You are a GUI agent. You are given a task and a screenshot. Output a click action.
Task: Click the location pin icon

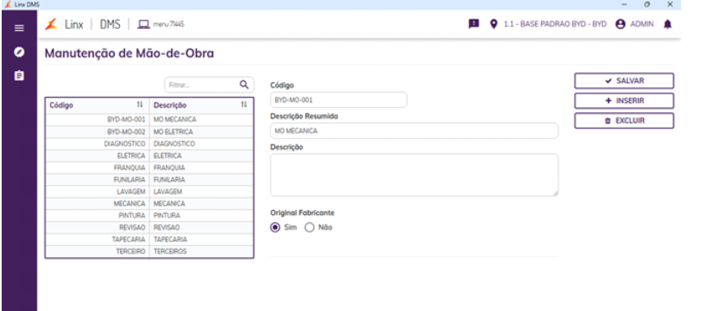point(493,24)
